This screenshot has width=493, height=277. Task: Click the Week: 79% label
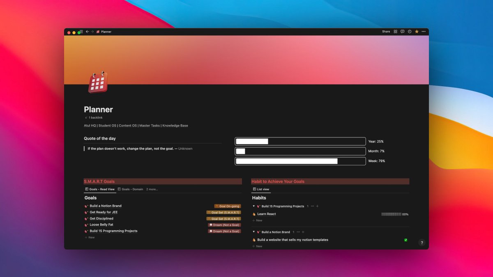377,161
